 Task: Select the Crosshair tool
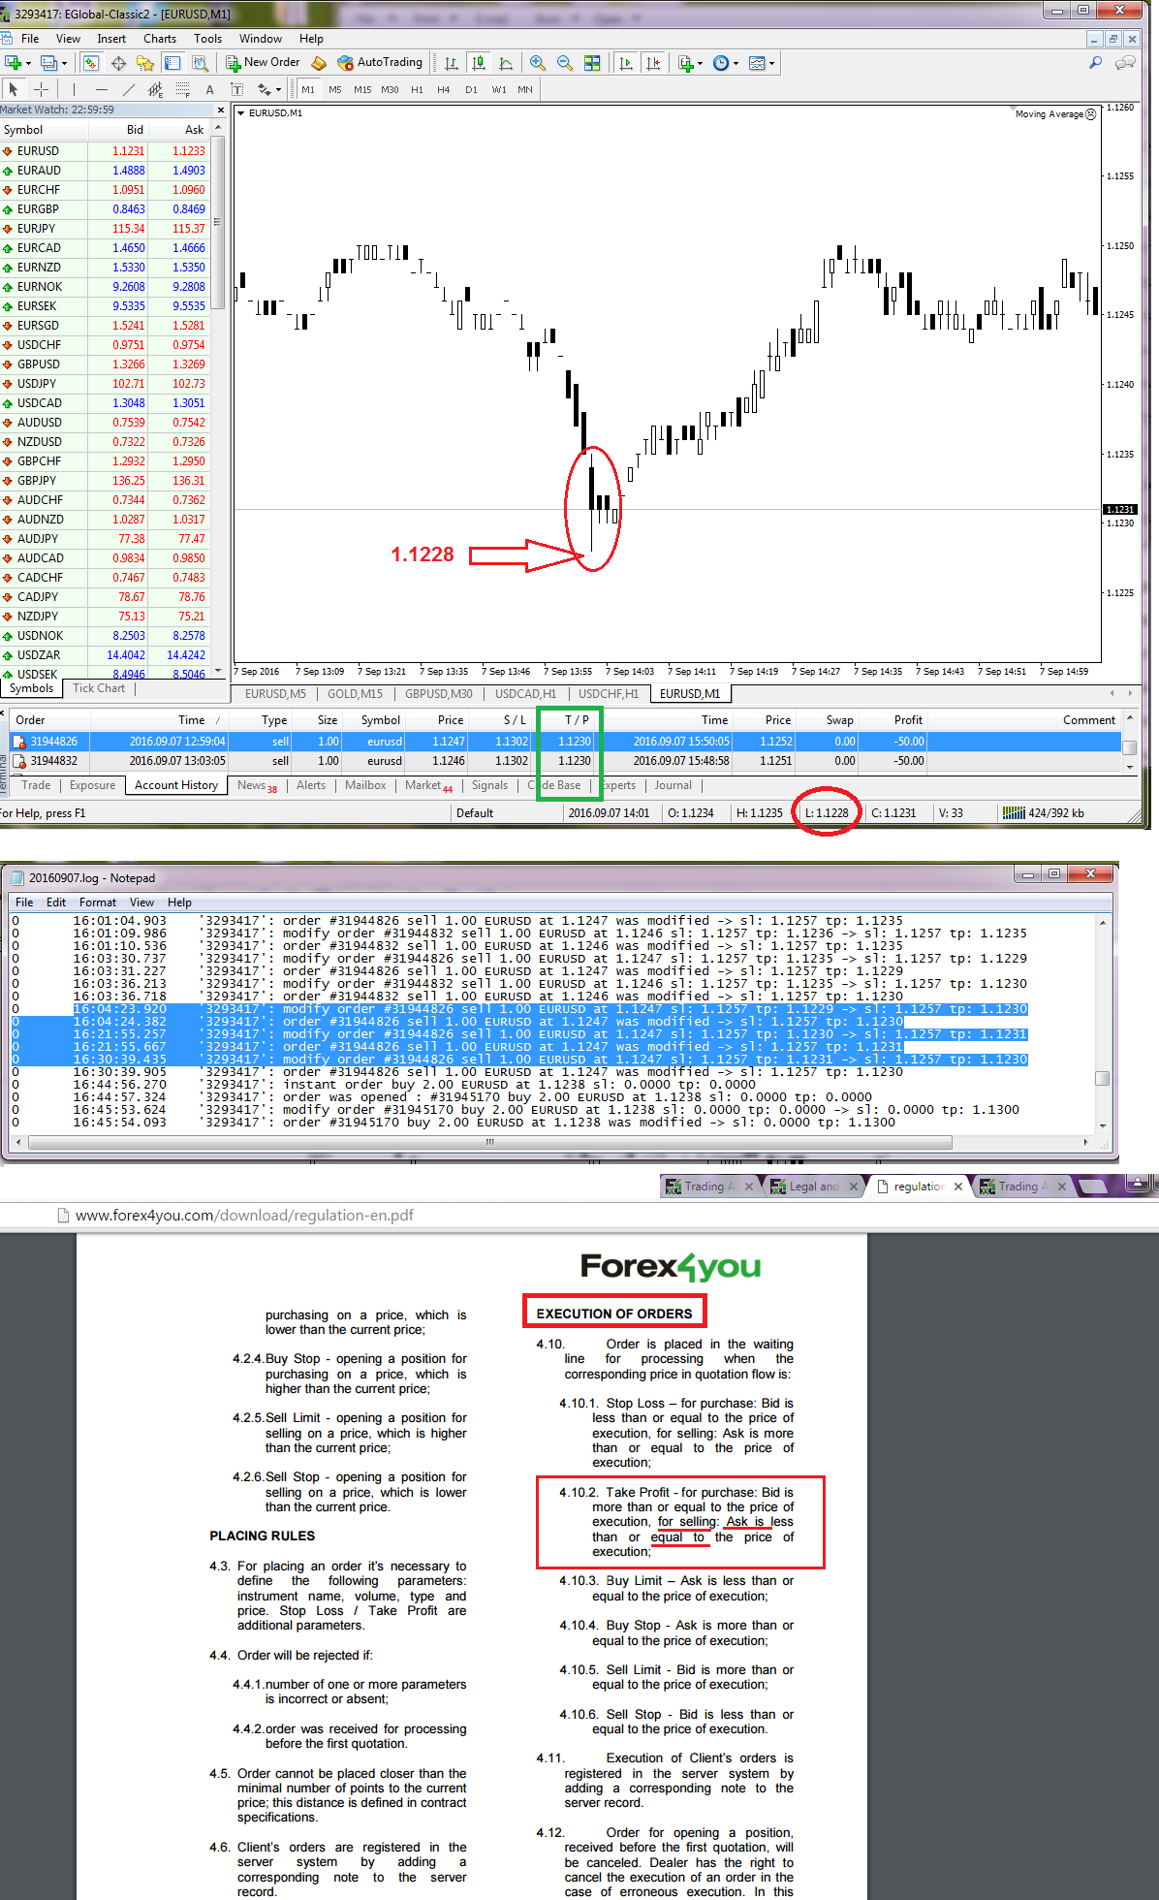(41, 89)
